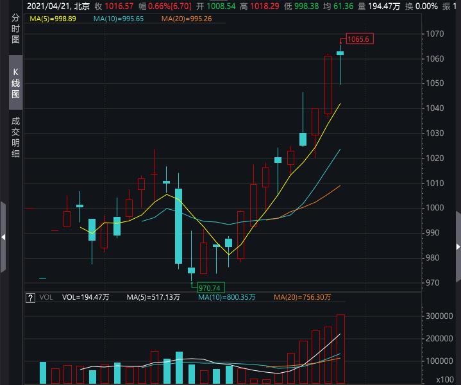The image size is (461, 385).
Task: Click the long cyan candlestick below MA peak
Action: tap(178, 226)
